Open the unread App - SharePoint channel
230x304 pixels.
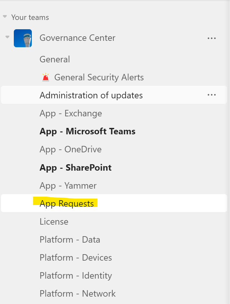click(75, 167)
